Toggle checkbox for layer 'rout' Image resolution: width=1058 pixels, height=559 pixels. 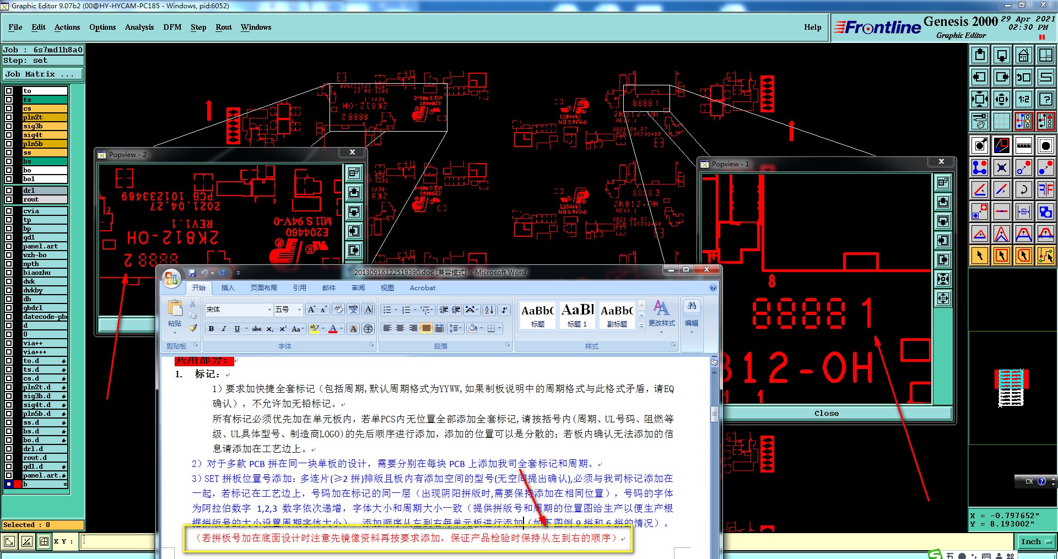click(x=9, y=199)
